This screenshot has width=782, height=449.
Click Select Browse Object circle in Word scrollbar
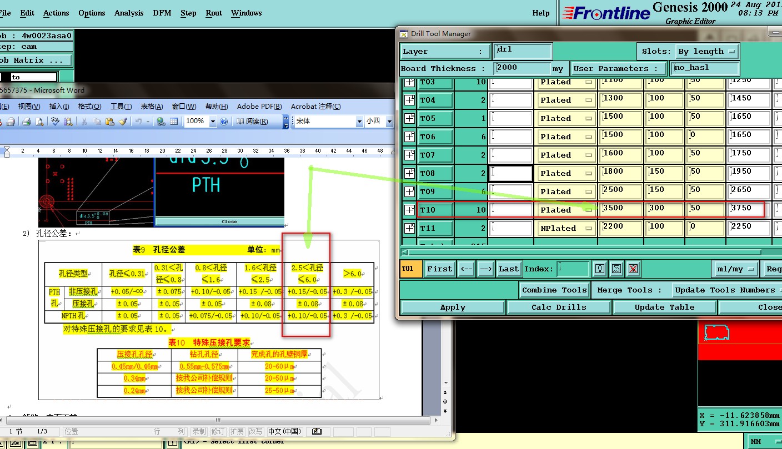(445, 401)
